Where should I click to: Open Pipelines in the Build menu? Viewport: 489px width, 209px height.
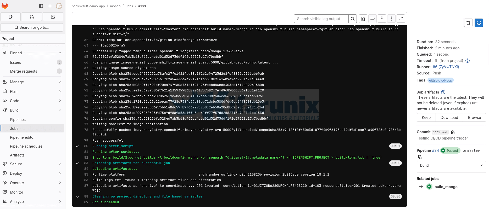point(18,120)
